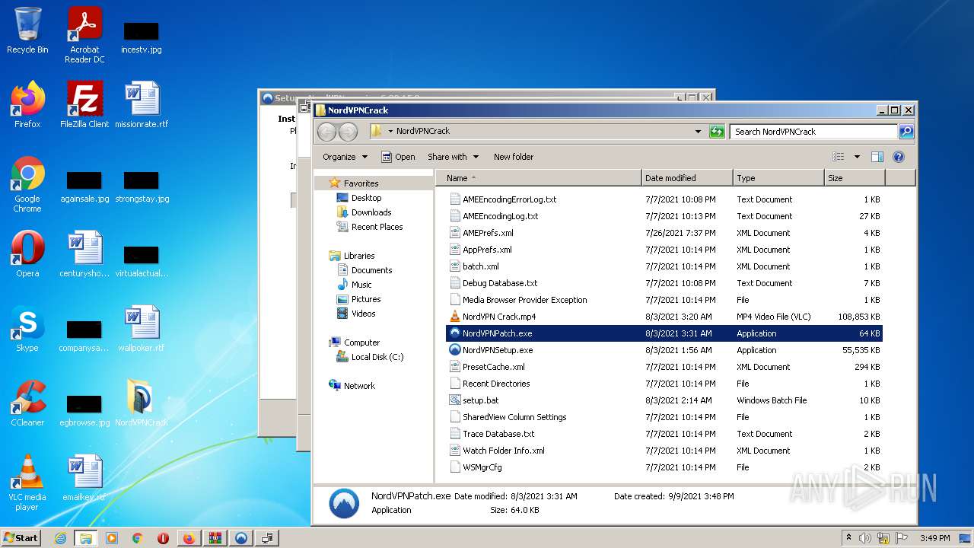Sort files by the Name column
Viewport: 974px width, 548px height.
[x=540, y=178]
